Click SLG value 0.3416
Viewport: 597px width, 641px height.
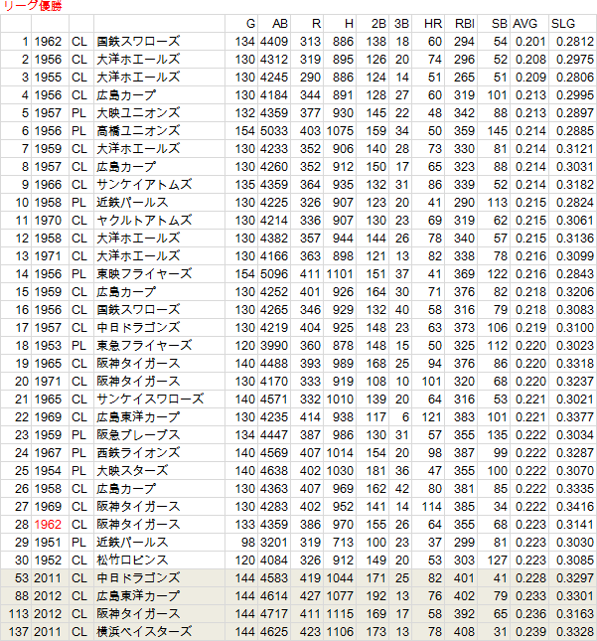[575, 507]
